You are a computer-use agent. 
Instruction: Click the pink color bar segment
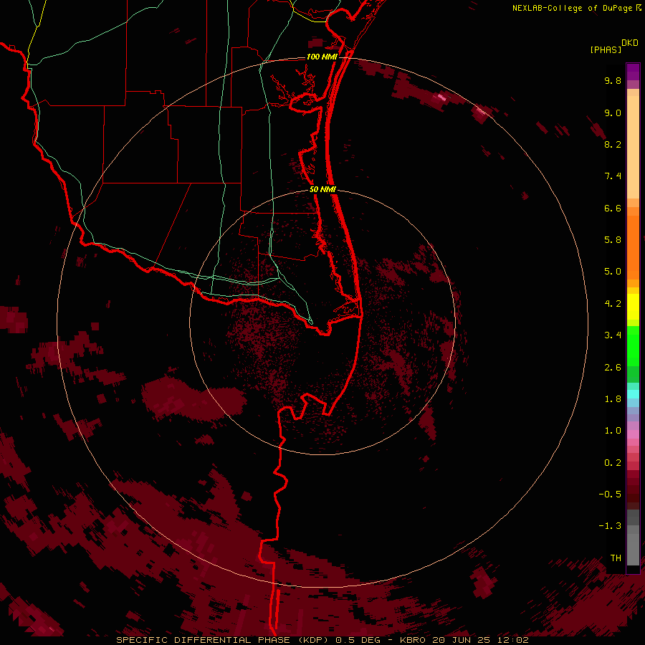[x=633, y=434]
